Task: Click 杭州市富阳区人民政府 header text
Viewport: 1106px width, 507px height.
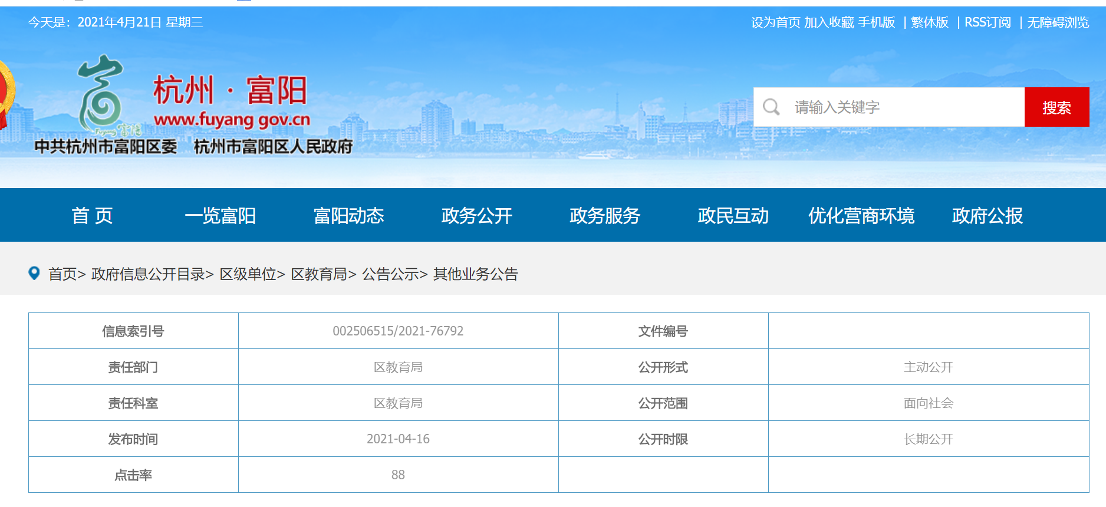Action: [273, 146]
